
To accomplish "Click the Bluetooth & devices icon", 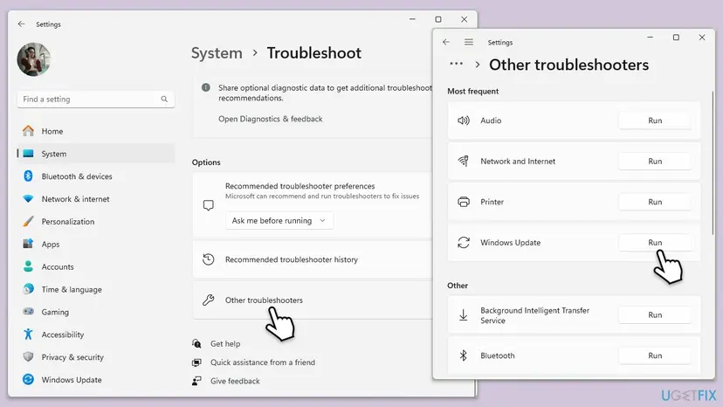I will coord(28,176).
